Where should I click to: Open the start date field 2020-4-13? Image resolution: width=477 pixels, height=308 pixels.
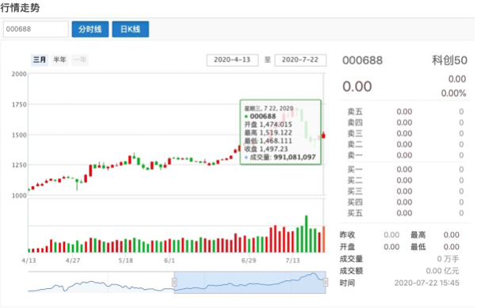point(232,60)
